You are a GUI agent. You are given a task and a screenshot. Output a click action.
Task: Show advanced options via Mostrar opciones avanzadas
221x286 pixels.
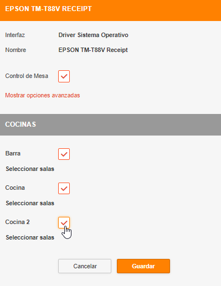coord(43,95)
